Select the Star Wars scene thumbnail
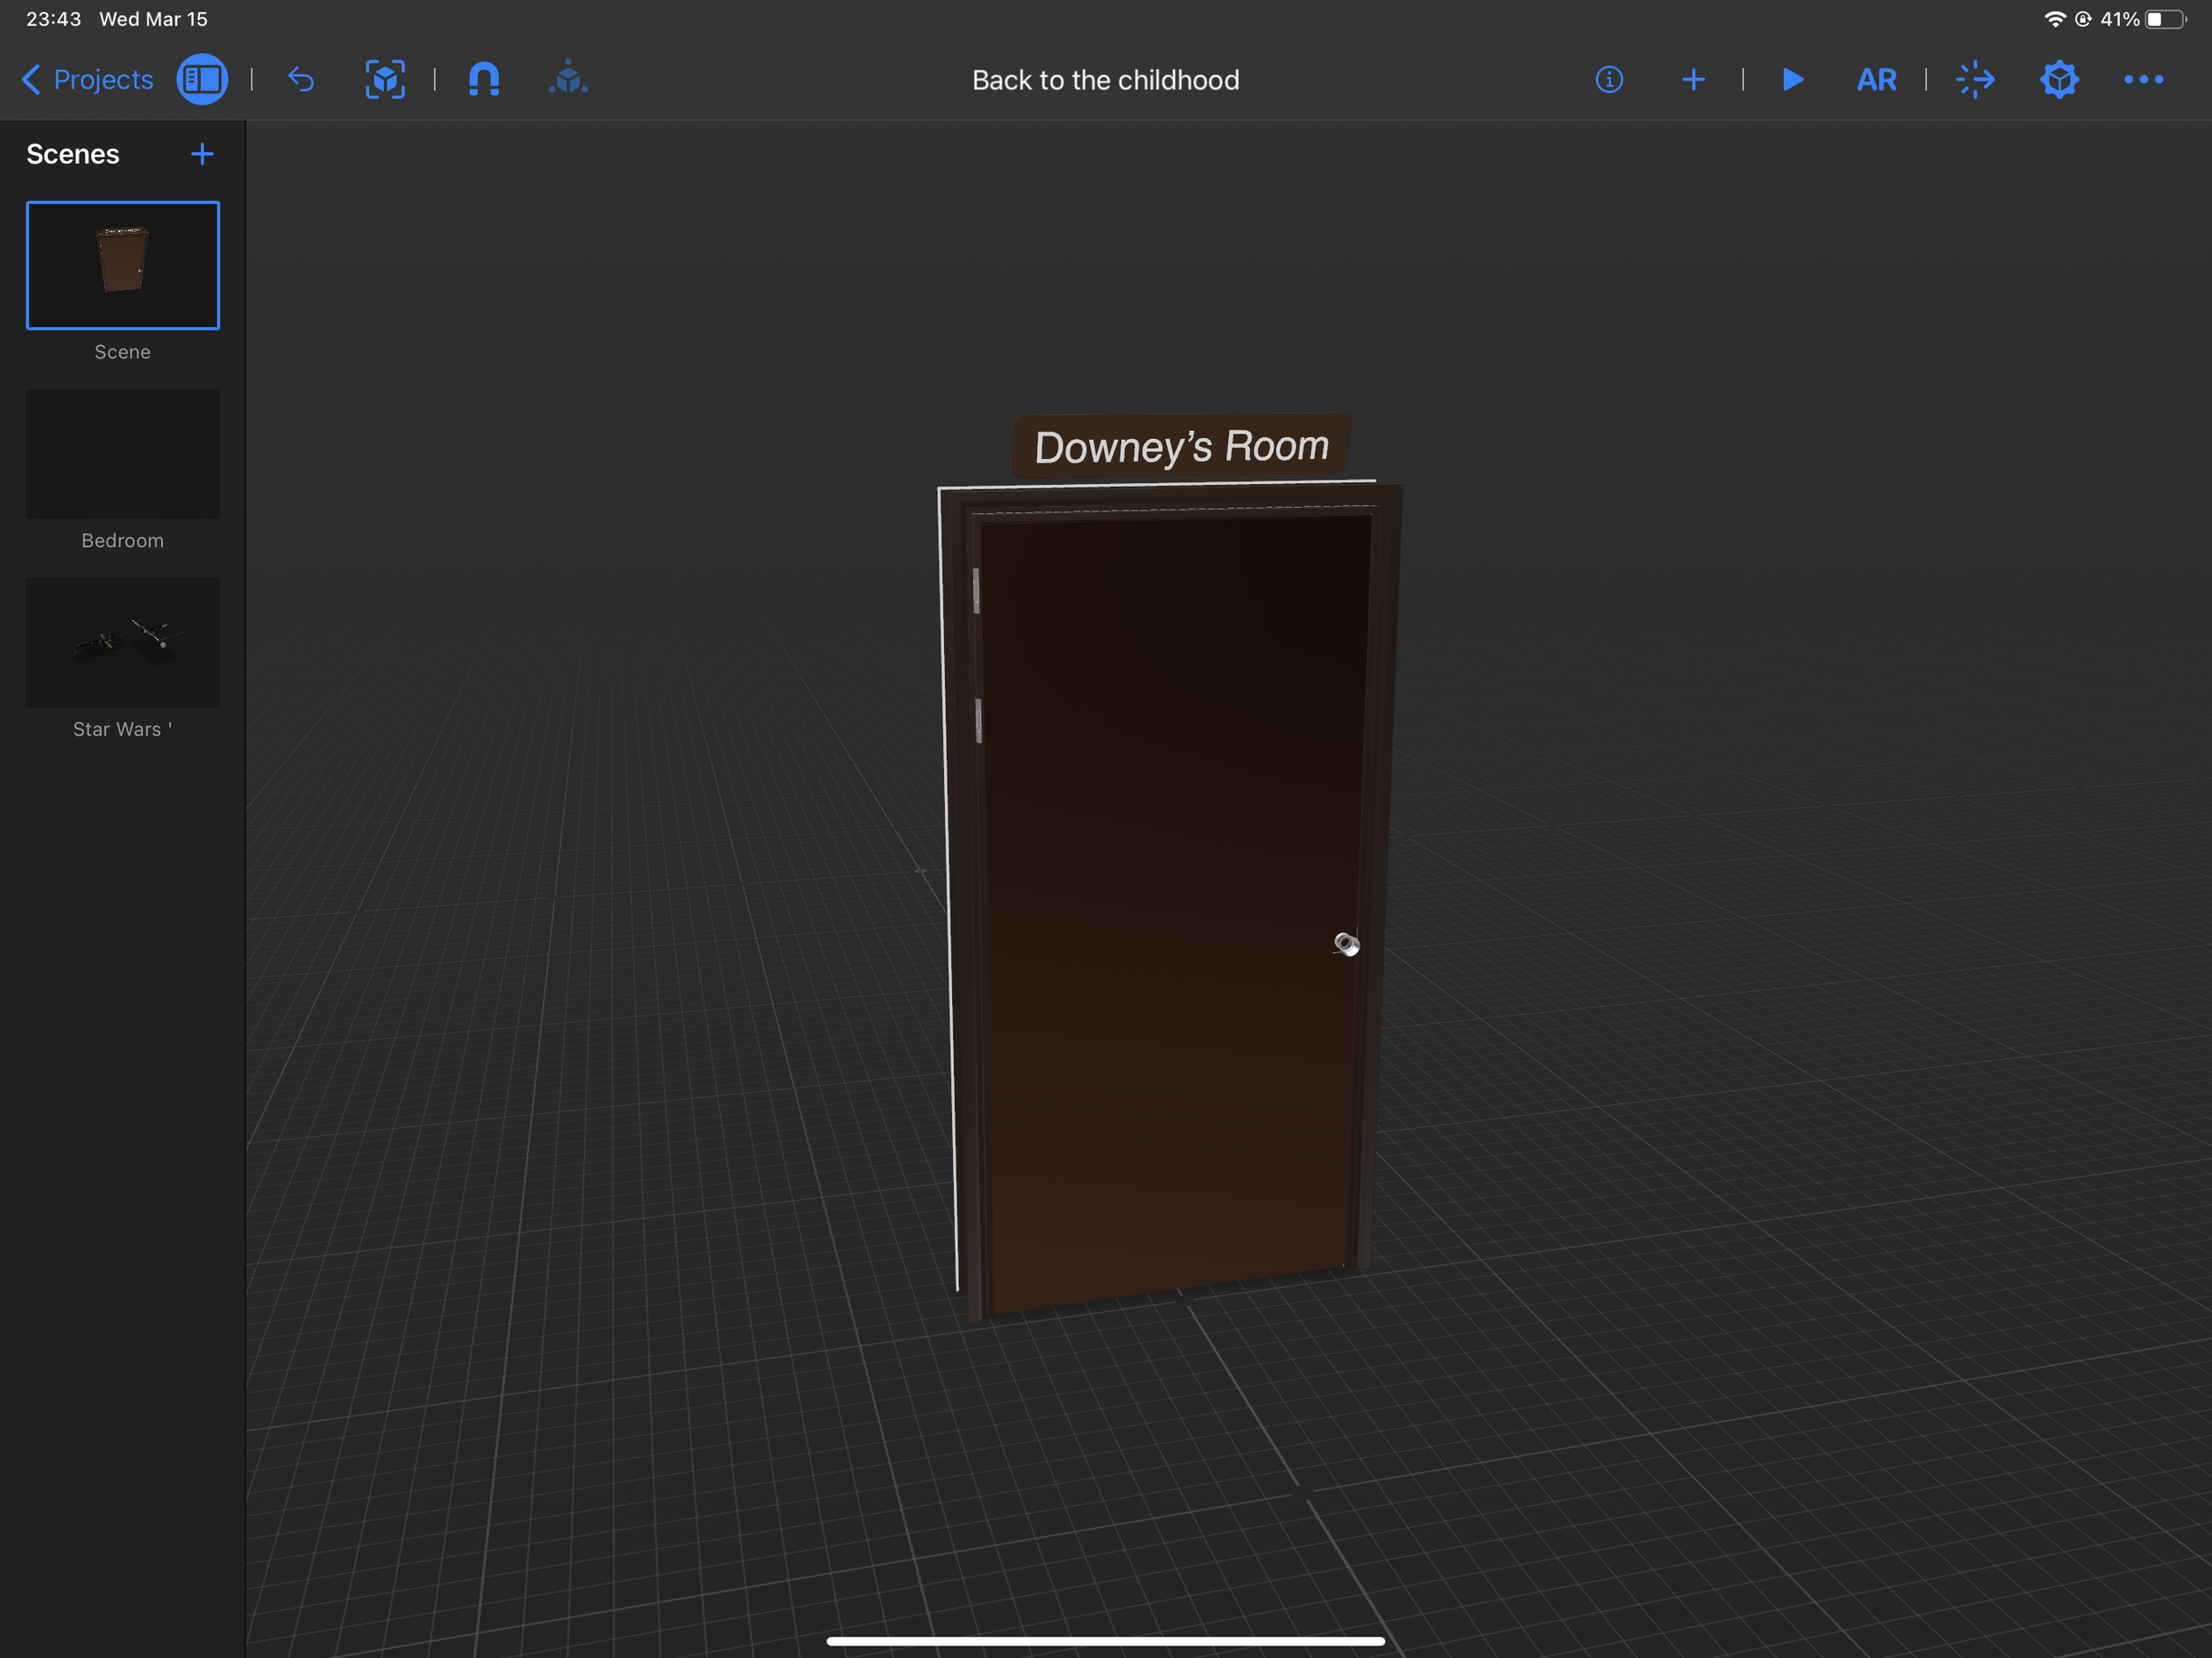This screenshot has width=2212, height=1658. [x=123, y=642]
